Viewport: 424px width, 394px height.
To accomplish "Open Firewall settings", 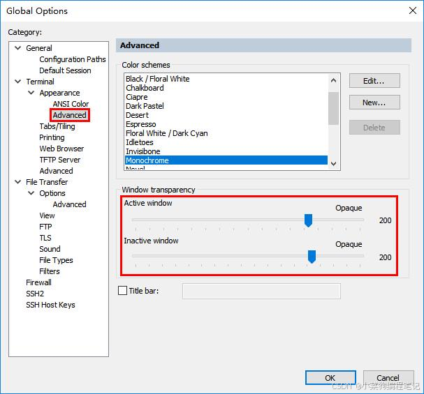I will pyautogui.click(x=38, y=282).
